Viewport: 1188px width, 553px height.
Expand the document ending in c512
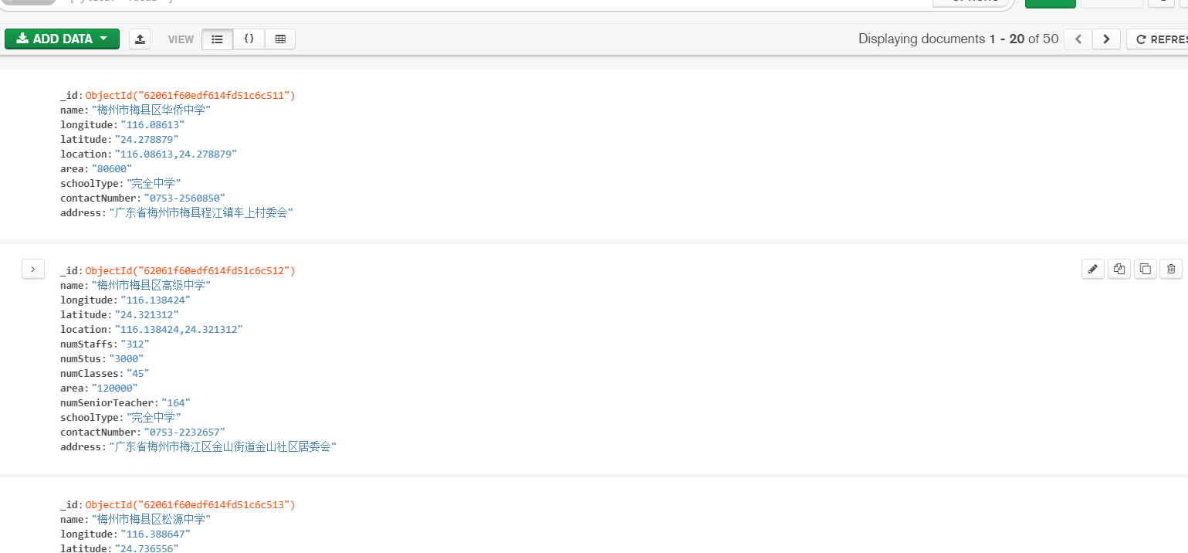(x=32, y=269)
